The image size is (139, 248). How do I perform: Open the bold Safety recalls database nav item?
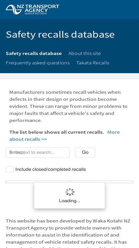34,54
